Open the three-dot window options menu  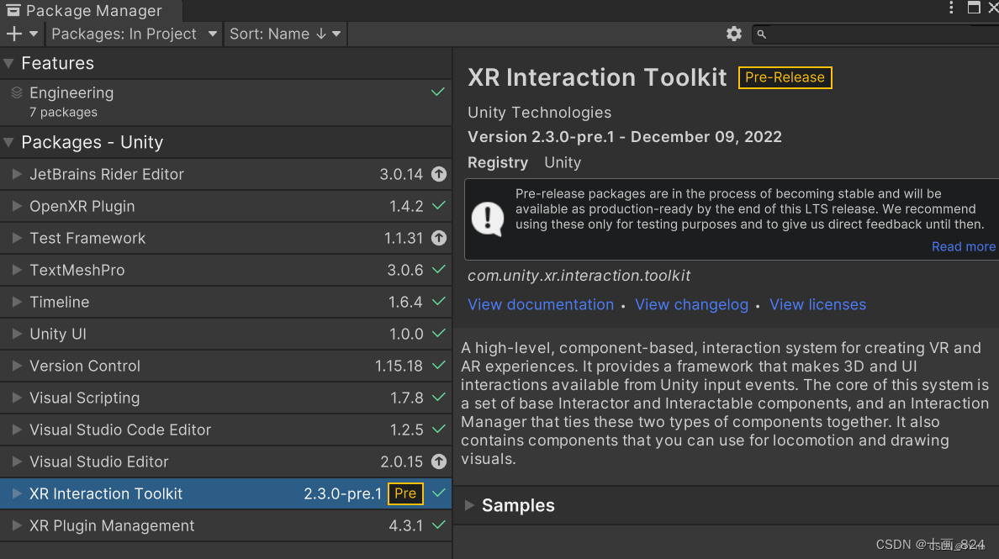click(951, 8)
